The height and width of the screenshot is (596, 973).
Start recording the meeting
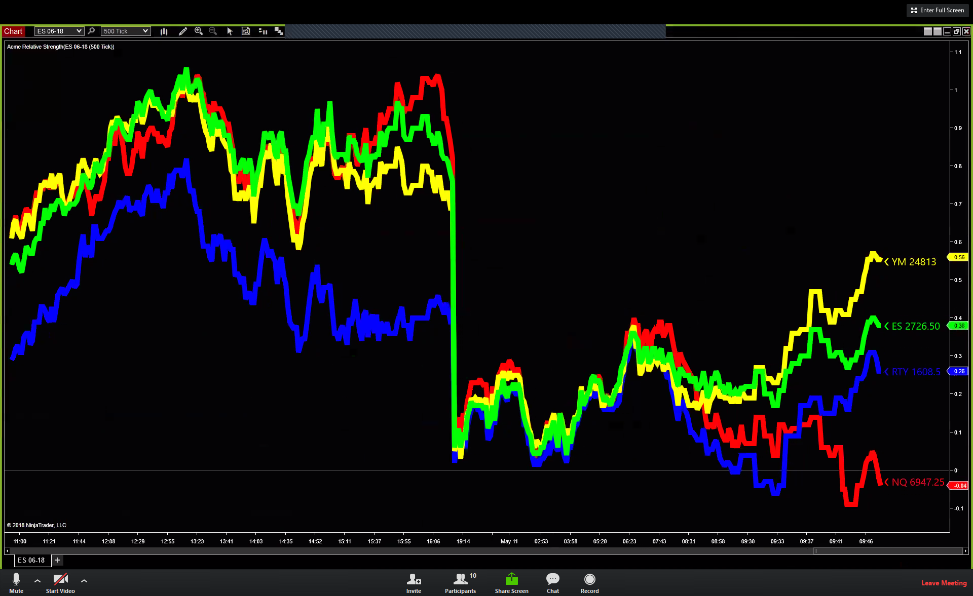tap(589, 582)
